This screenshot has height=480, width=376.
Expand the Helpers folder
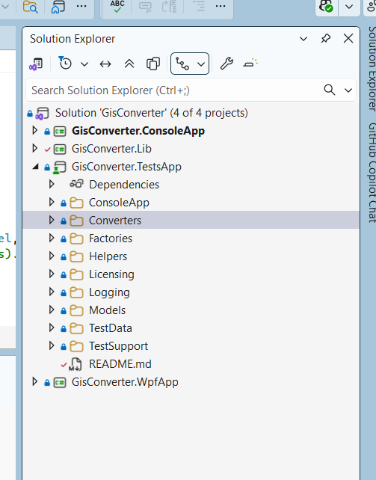[x=52, y=256]
